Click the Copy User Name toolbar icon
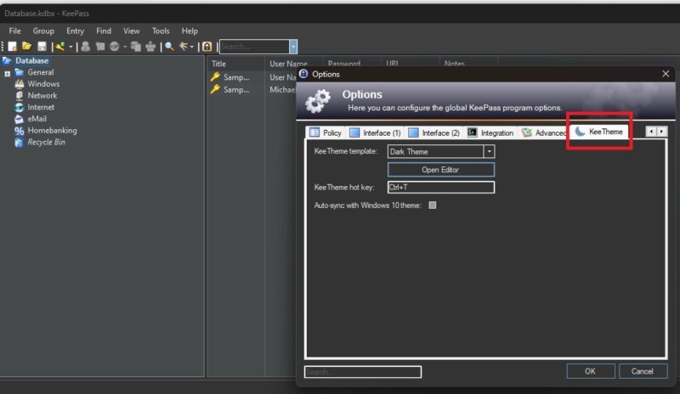 tap(86, 47)
